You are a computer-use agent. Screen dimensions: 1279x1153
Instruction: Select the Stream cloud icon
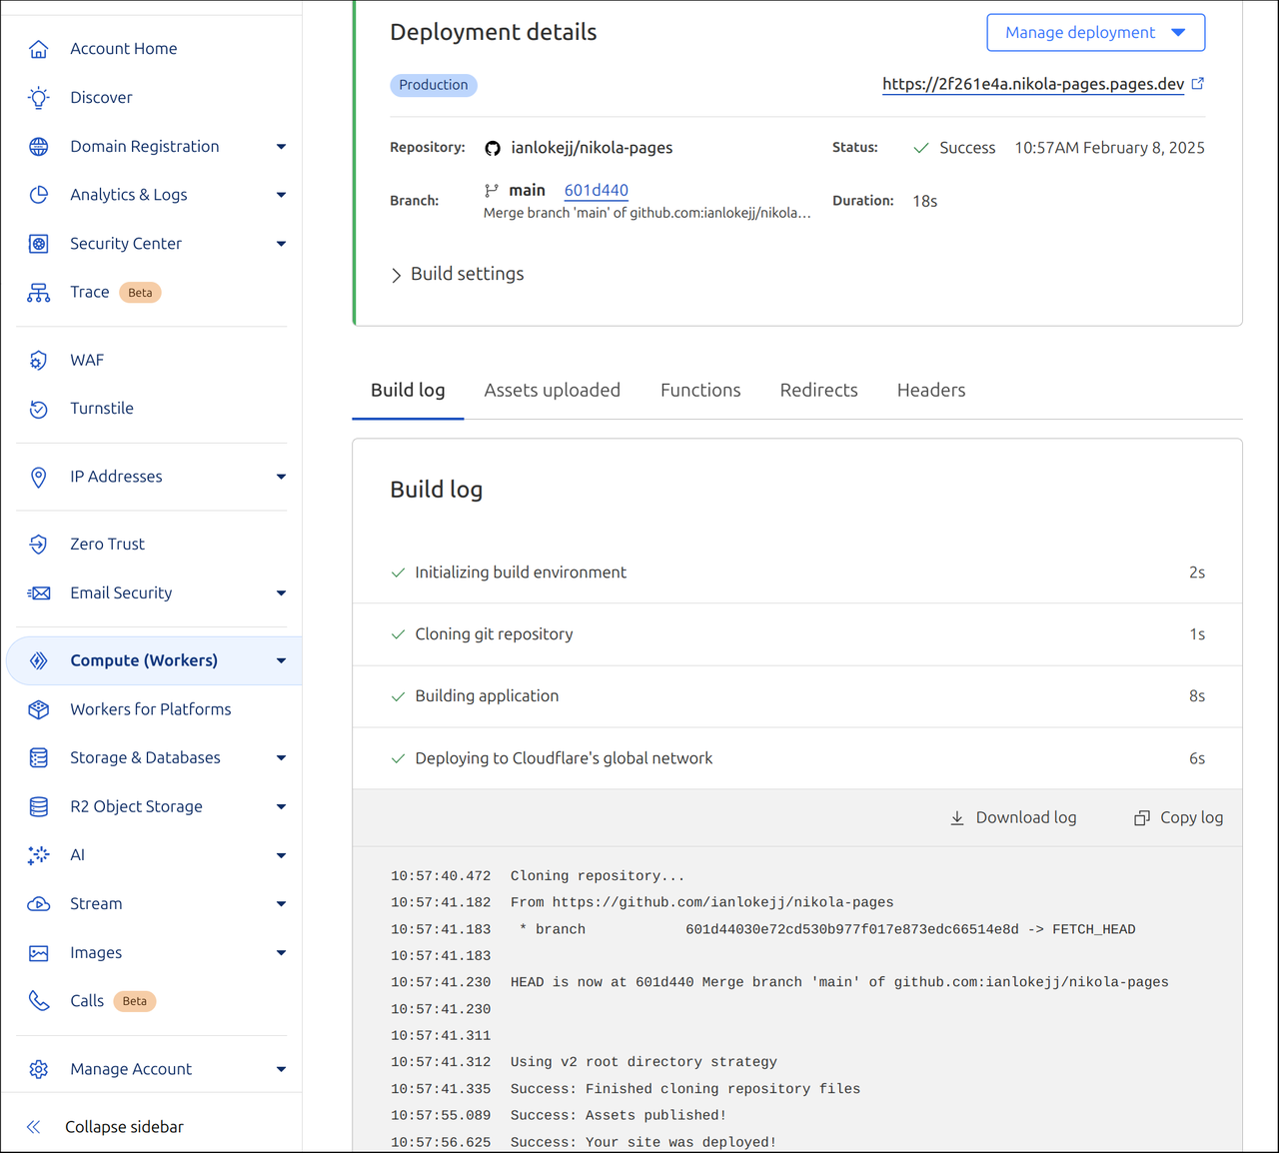pyautogui.click(x=38, y=903)
